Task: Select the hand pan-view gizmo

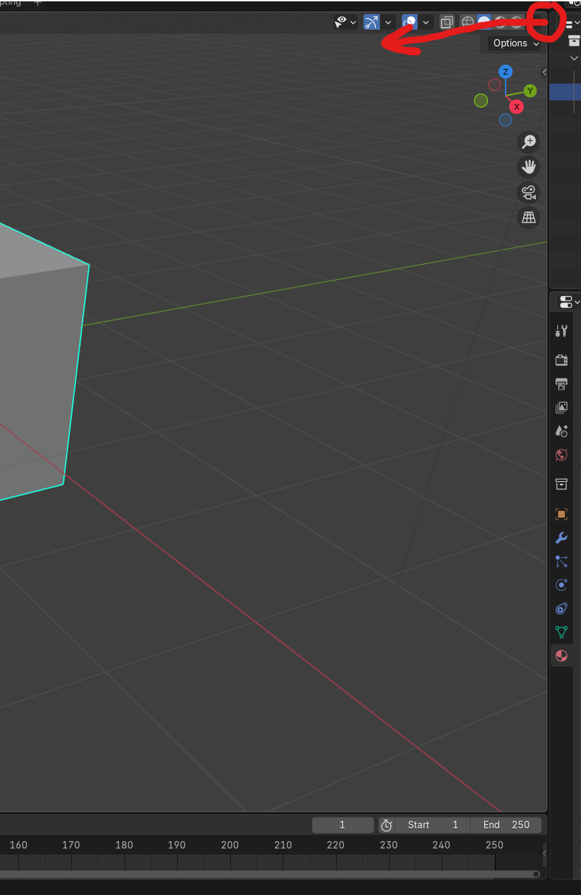Action: click(x=528, y=166)
